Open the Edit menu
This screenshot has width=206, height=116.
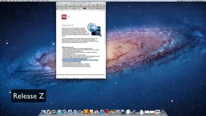(x=14, y=1)
